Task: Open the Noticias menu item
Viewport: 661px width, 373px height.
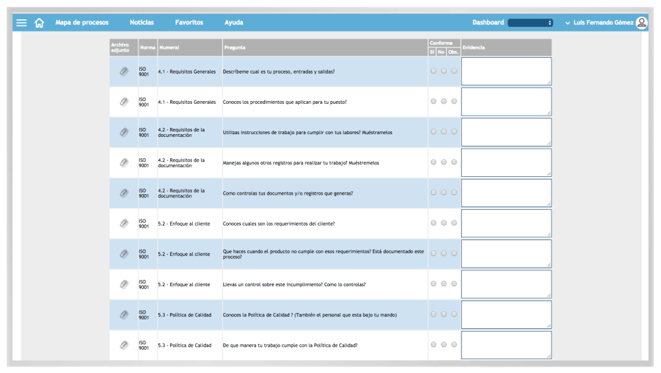Action: click(x=142, y=23)
